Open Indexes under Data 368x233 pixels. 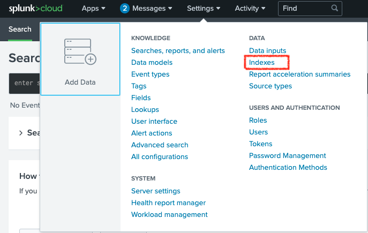pos(262,63)
